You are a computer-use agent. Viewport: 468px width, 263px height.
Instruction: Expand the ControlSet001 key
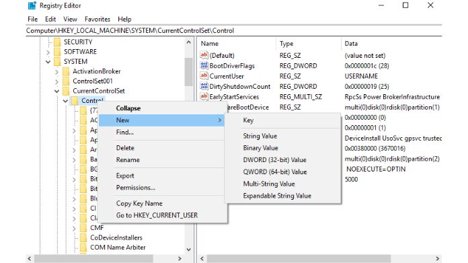[56, 82]
